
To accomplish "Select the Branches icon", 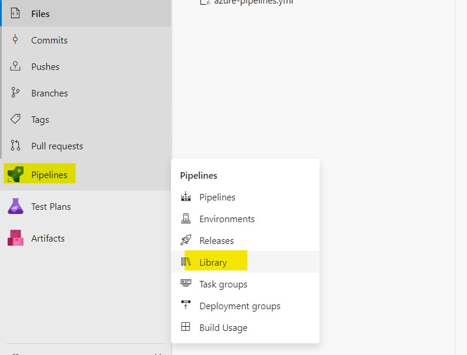I will coord(16,93).
